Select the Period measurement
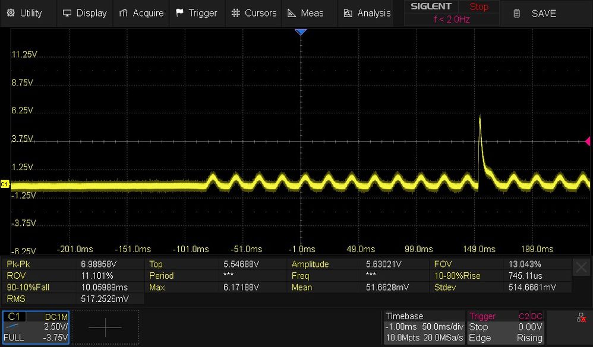The width and height of the screenshot is (593, 347). [x=216, y=276]
